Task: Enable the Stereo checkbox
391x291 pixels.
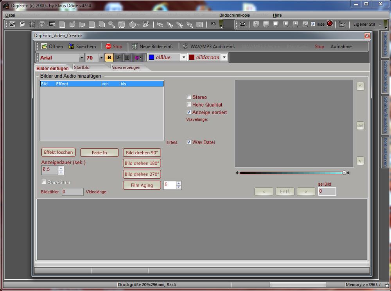Action: tap(189, 97)
